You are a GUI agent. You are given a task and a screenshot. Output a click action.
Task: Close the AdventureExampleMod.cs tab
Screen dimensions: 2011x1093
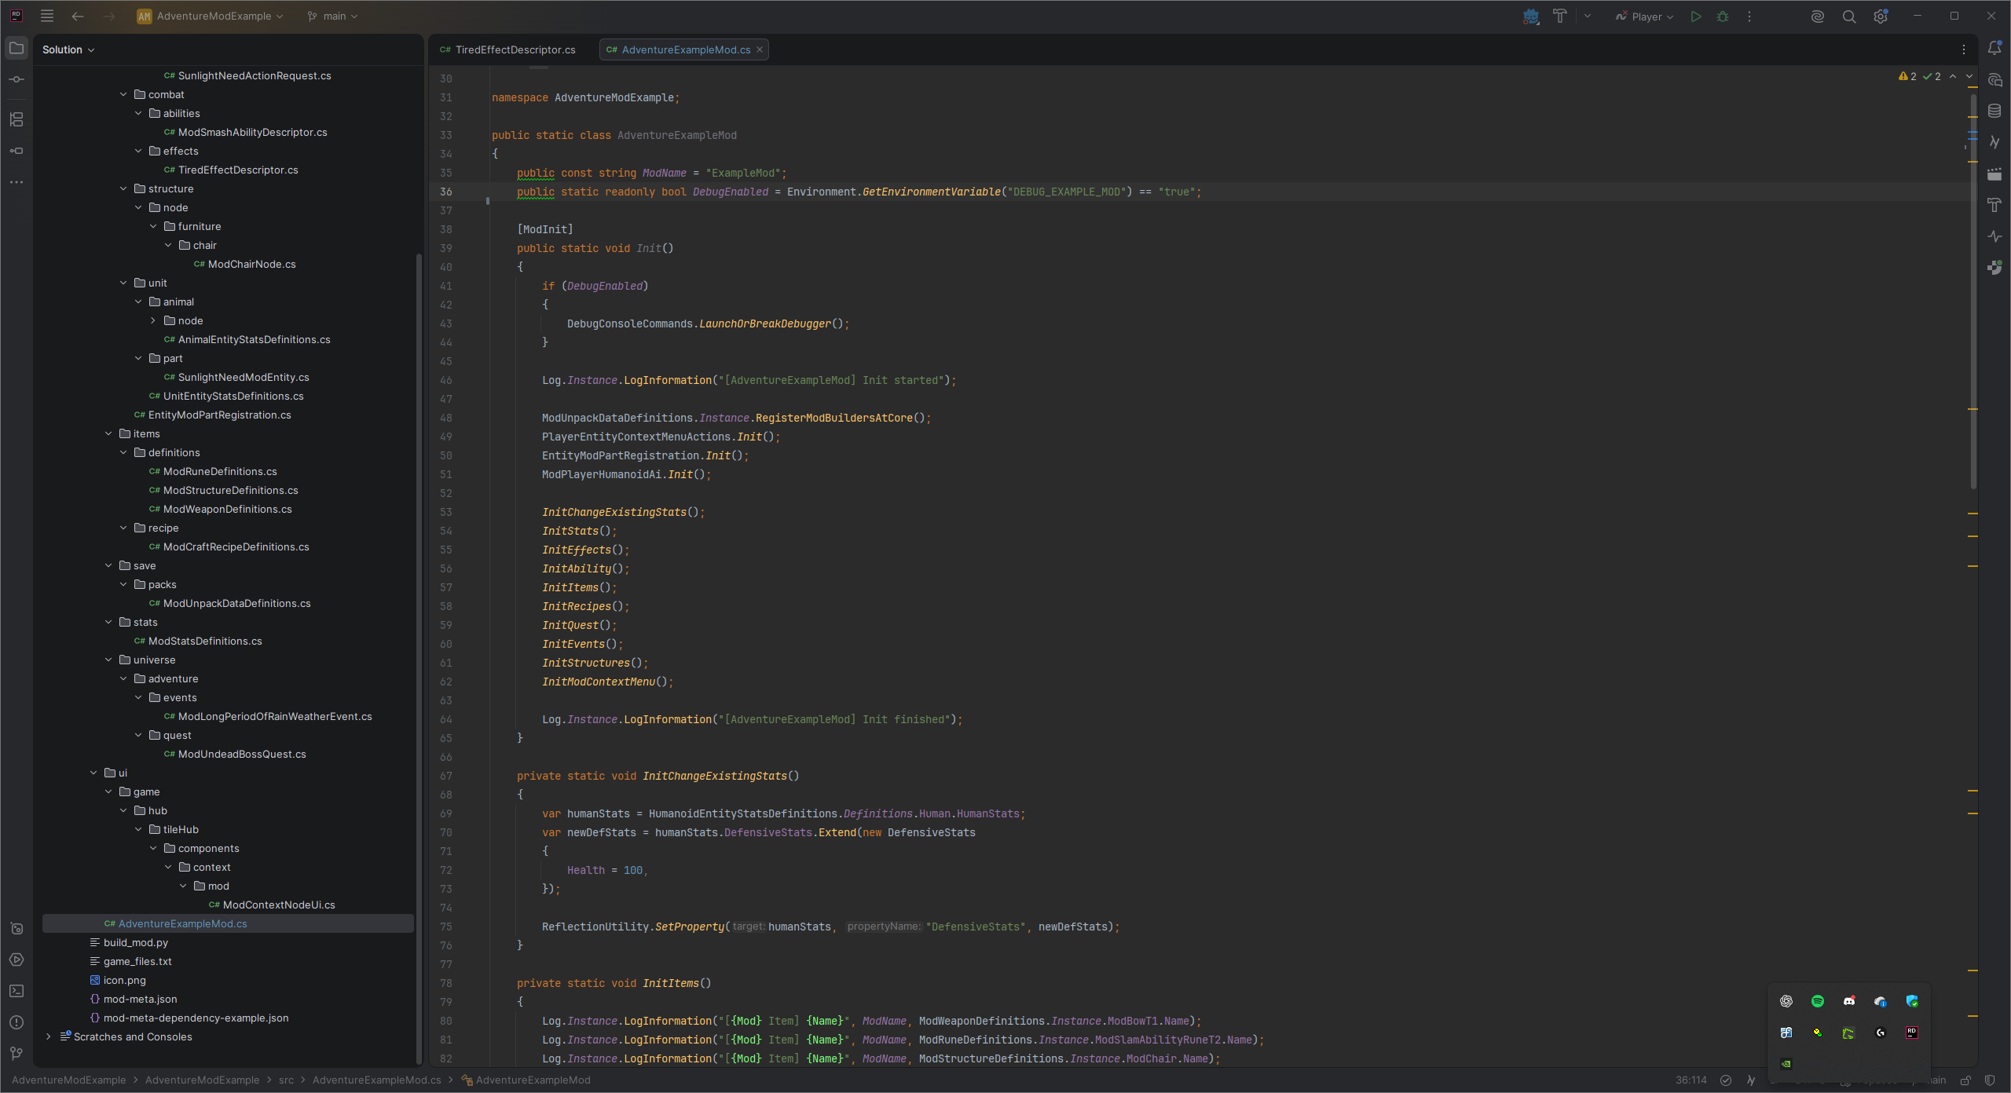pos(760,49)
